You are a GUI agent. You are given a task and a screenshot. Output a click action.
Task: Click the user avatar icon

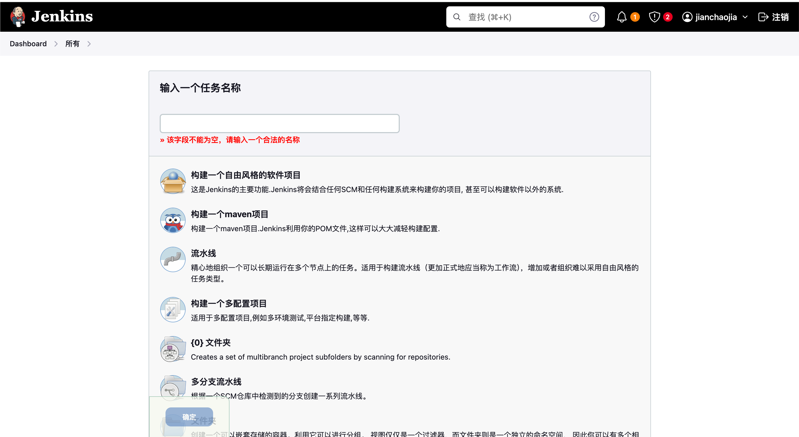pyautogui.click(x=687, y=17)
